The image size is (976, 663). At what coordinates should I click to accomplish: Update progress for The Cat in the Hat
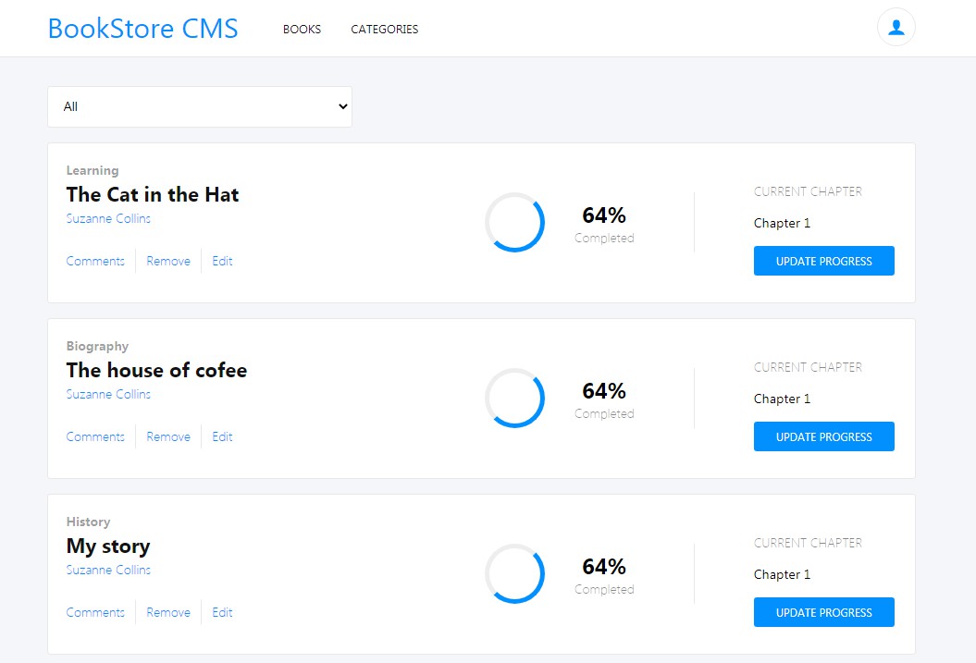(823, 261)
